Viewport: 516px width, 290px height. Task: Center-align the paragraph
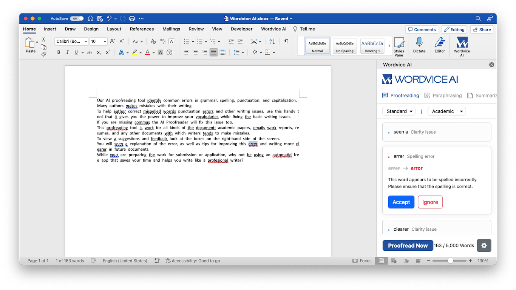coord(196,52)
